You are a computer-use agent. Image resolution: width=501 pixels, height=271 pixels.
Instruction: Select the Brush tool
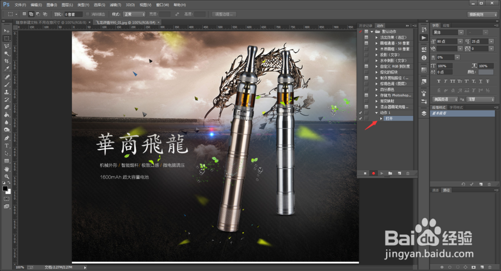tap(7, 84)
